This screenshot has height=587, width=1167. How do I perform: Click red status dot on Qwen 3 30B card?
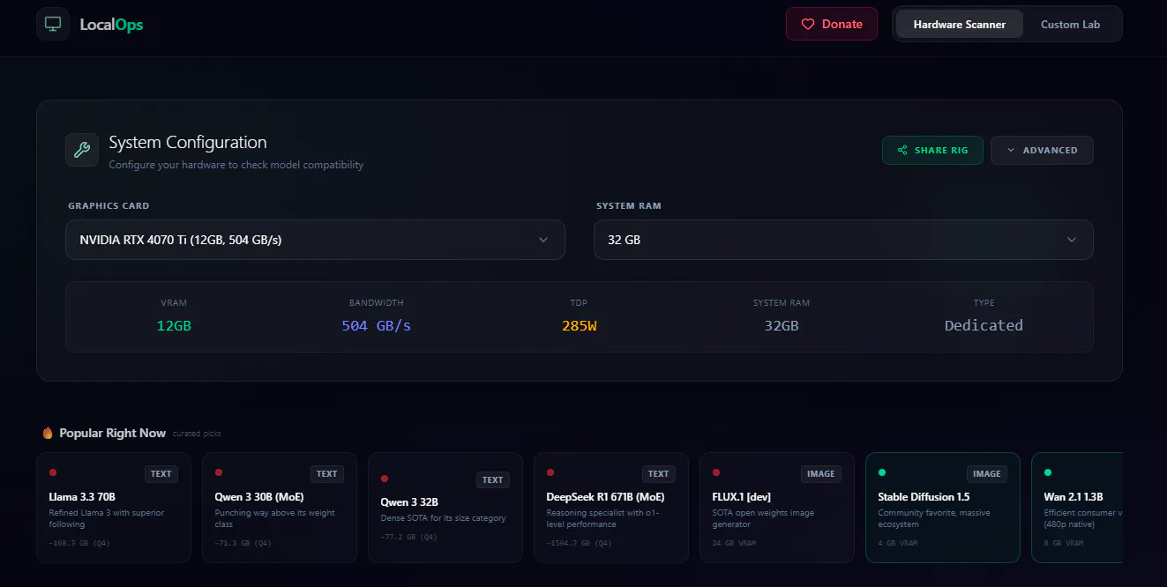point(219,472)
